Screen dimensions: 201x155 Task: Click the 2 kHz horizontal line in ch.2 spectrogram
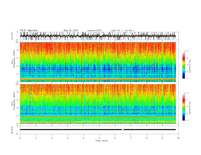[98, 116]
